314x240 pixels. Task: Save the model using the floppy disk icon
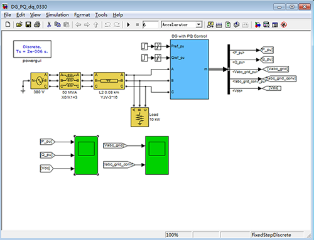28,24
